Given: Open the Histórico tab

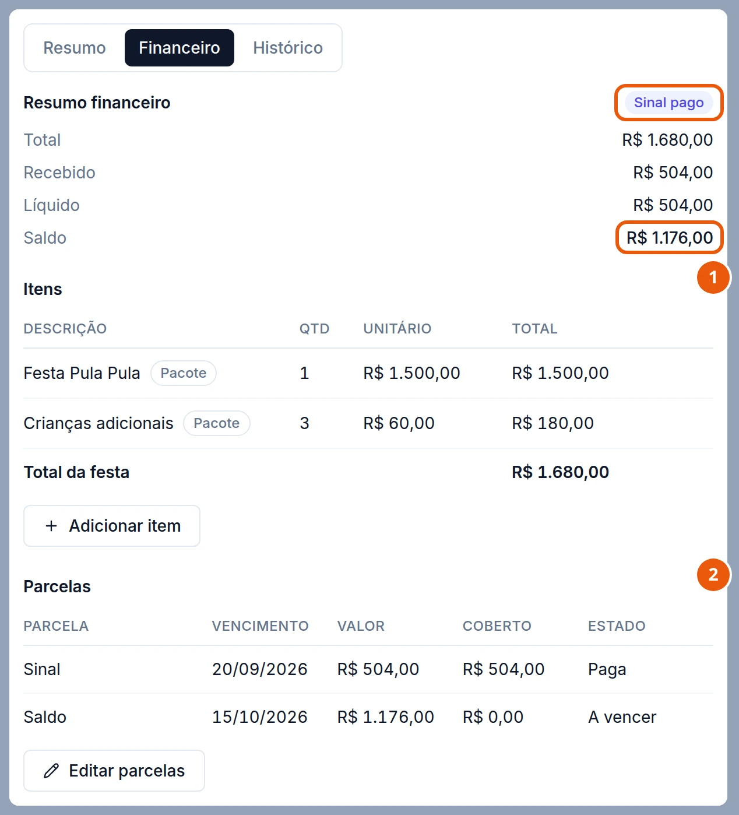Looking at the screenshot, I should [288, 48].
